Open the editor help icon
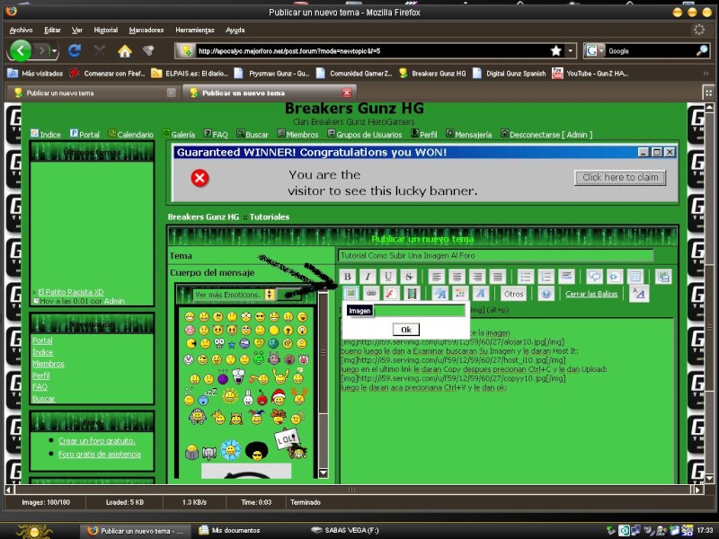The width and height of the screenshot is (719, 539). [x=546, y=294]
